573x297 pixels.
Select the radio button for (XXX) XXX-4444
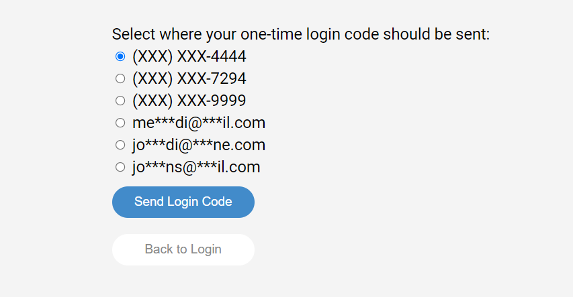click(120, 56)
